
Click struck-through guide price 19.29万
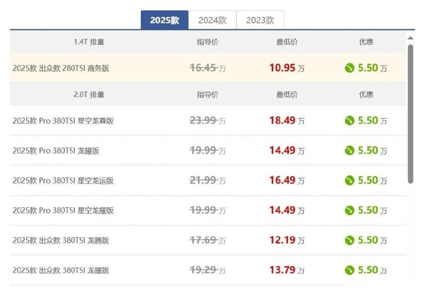tap(208, 270)
